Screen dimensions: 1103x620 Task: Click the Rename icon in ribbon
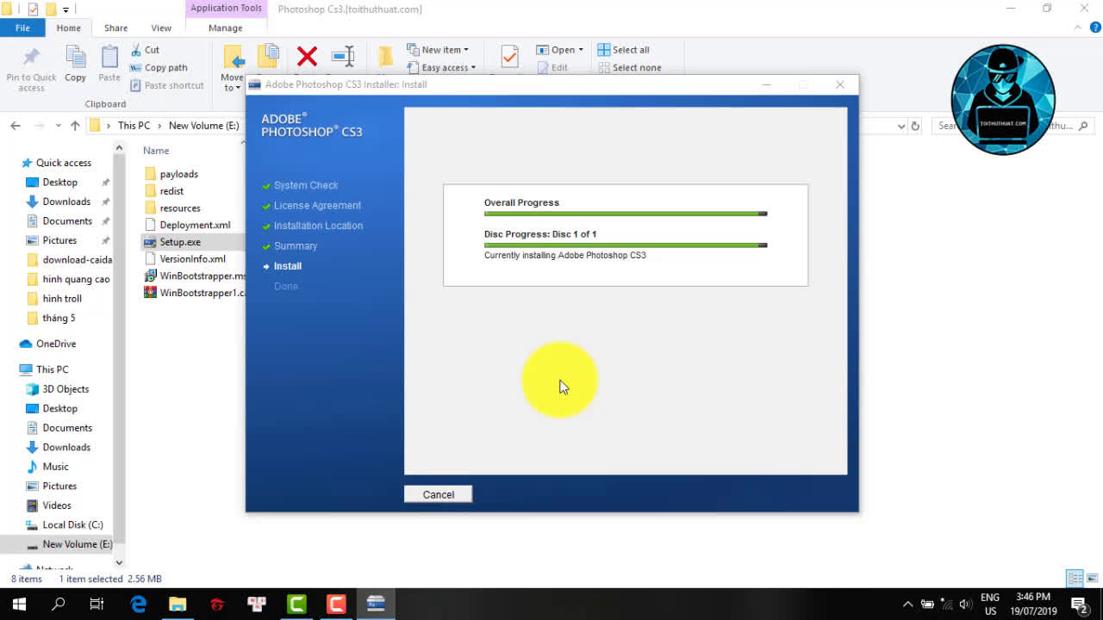point(343,57)
